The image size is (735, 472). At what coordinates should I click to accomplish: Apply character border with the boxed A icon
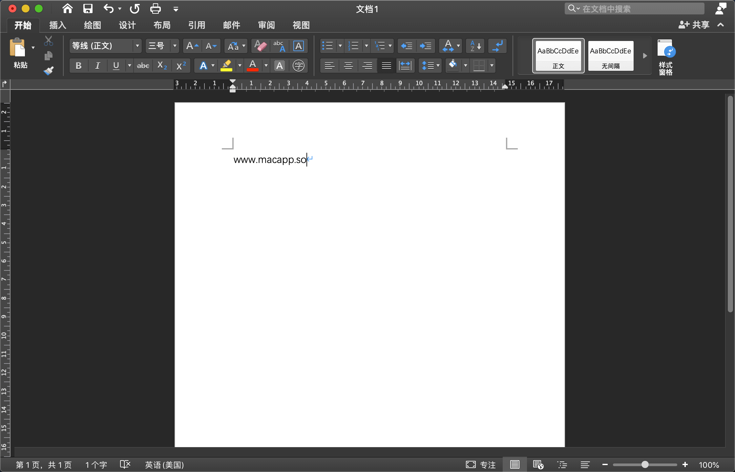point(298,46)
